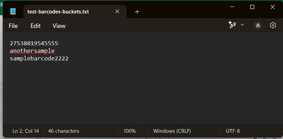This screenshot has height=139, width=283.
Task: Minimize the Notepad window
Action: (233, 7)
